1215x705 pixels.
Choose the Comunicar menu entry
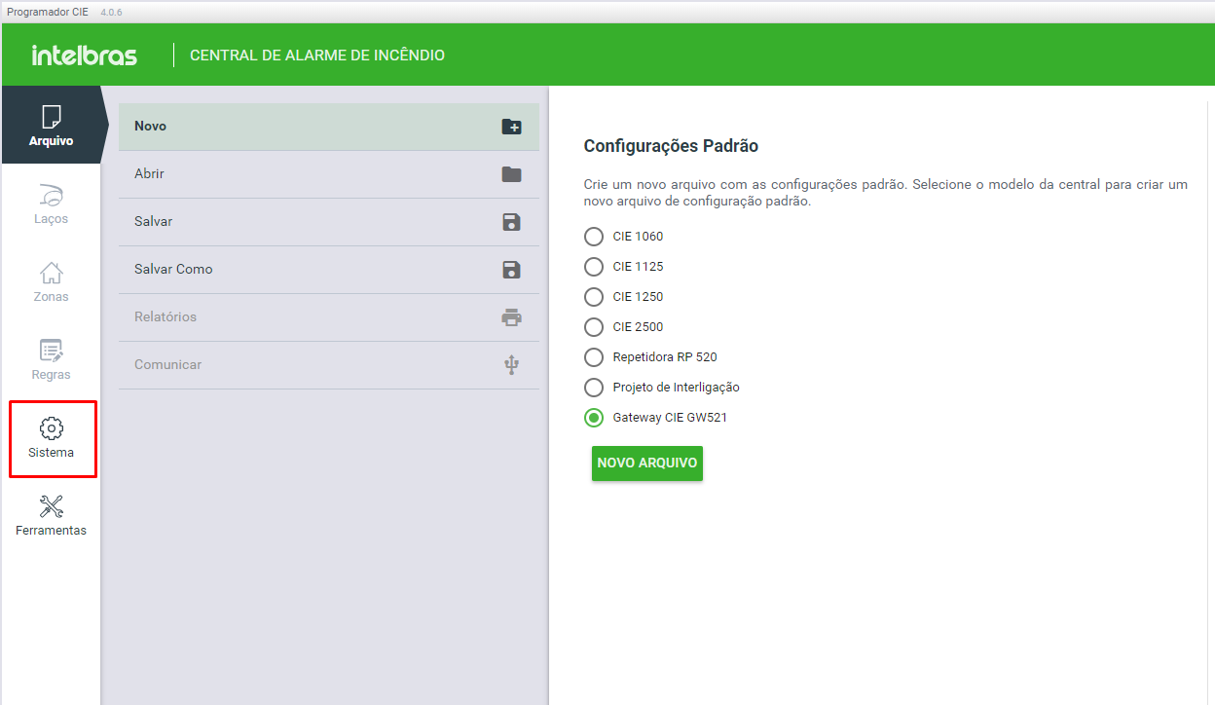[329, 365]
